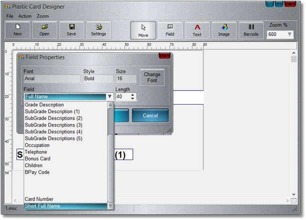306x220 pixels.
Task: Choose Occupation from the field list
Action: point(37,145)
